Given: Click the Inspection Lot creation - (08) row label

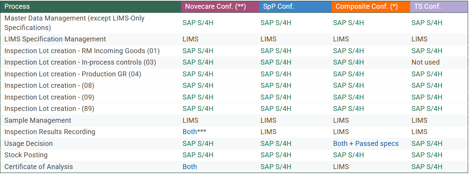Looking at the screenshot, I should pos(49,85).
